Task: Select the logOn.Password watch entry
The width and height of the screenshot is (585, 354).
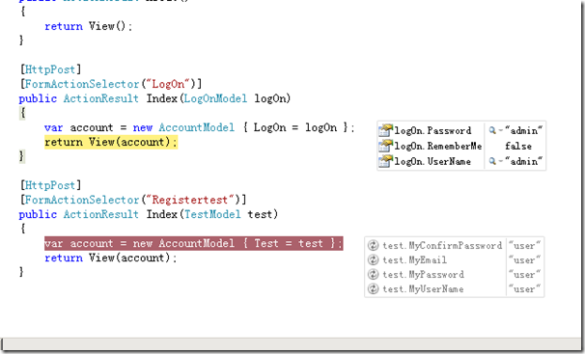Action: (x=432, y=131)
